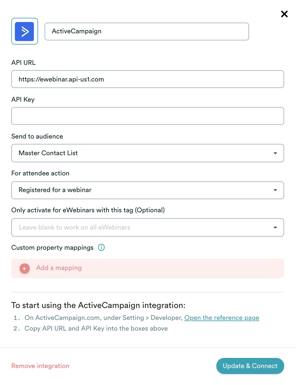Click the custom property mappings info icon

(x=101, y=247)
